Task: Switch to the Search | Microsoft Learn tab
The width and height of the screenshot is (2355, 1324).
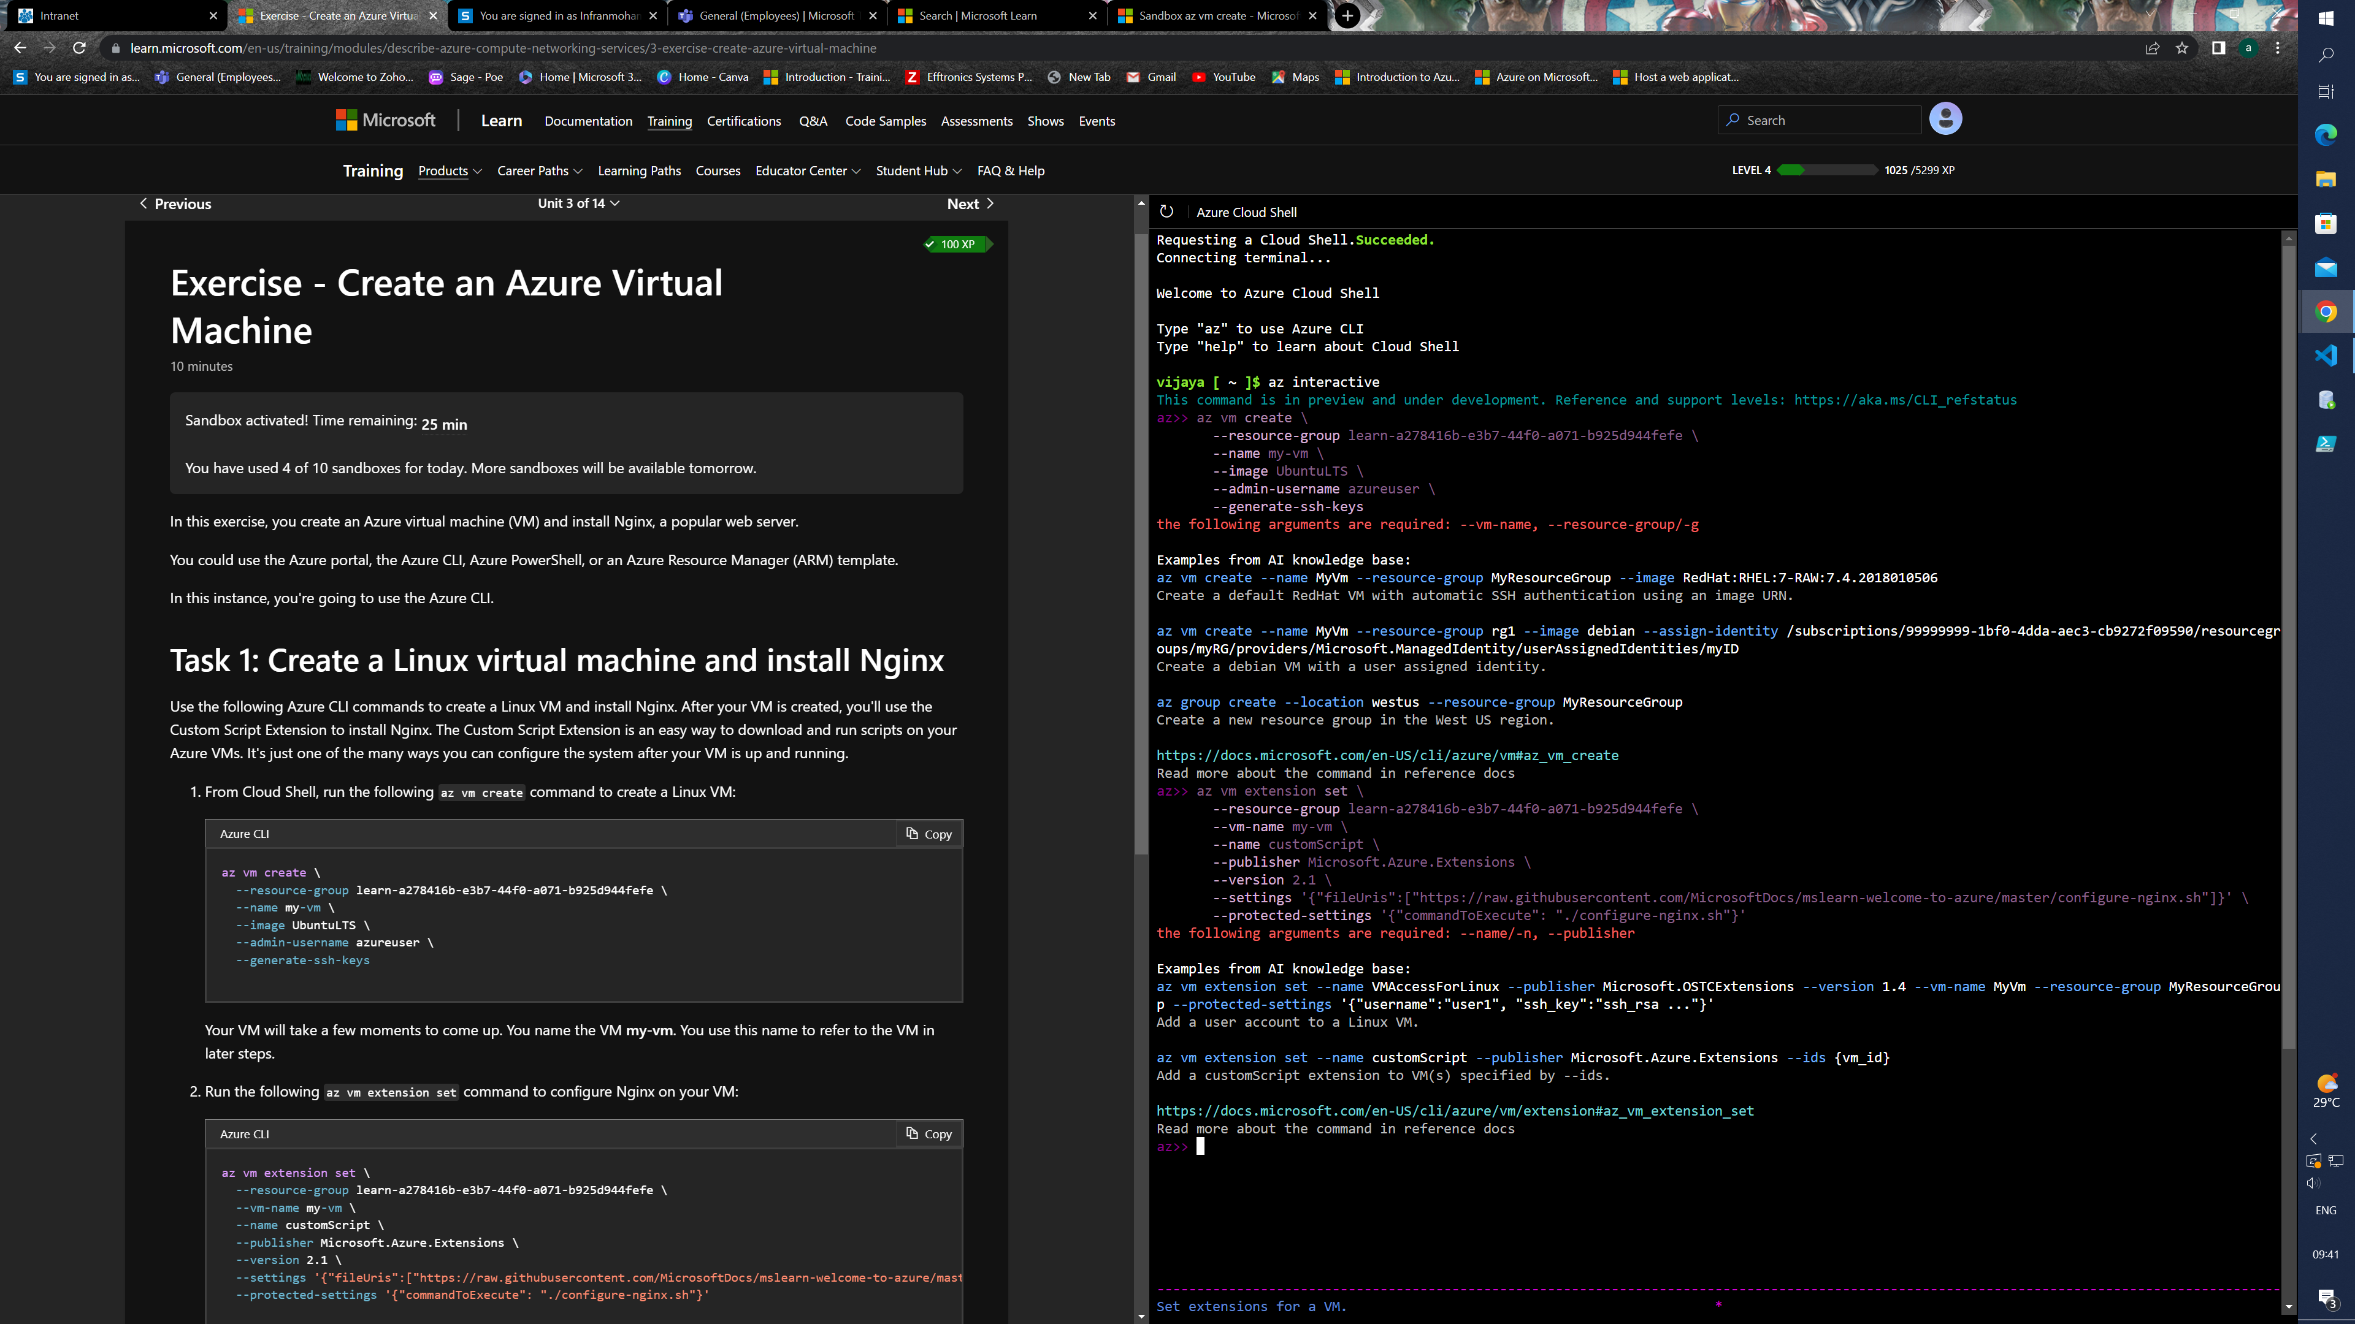Action: (997, 15)
